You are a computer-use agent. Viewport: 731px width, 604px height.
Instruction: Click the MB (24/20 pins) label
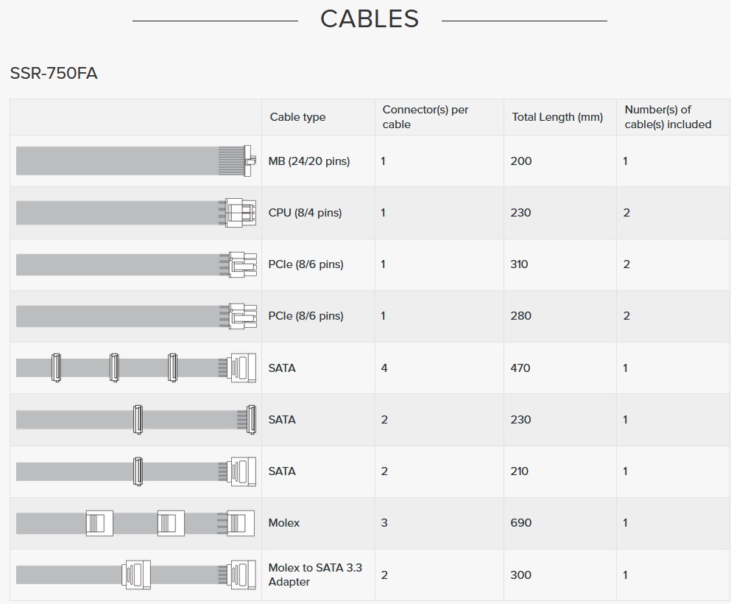[x=309, y=161]
